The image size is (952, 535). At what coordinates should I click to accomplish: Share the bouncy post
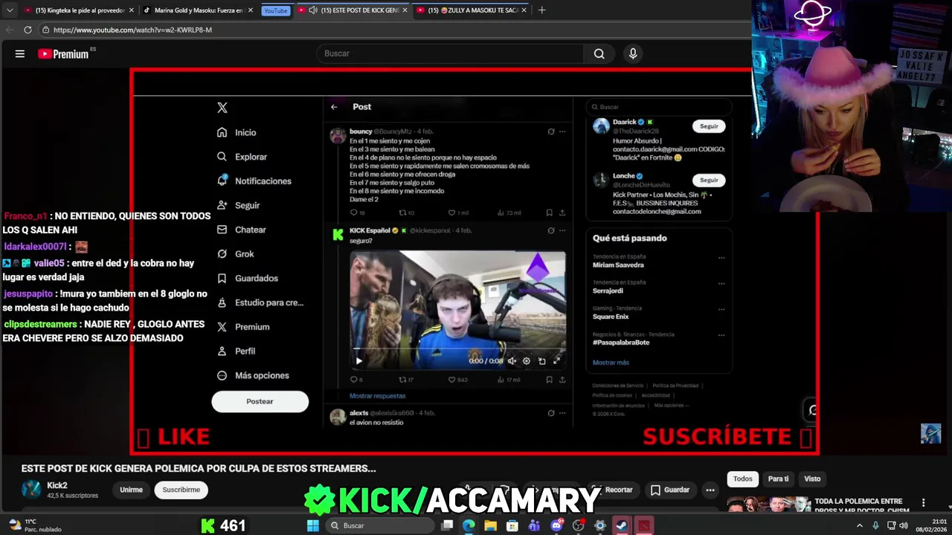tap(562, 213)
